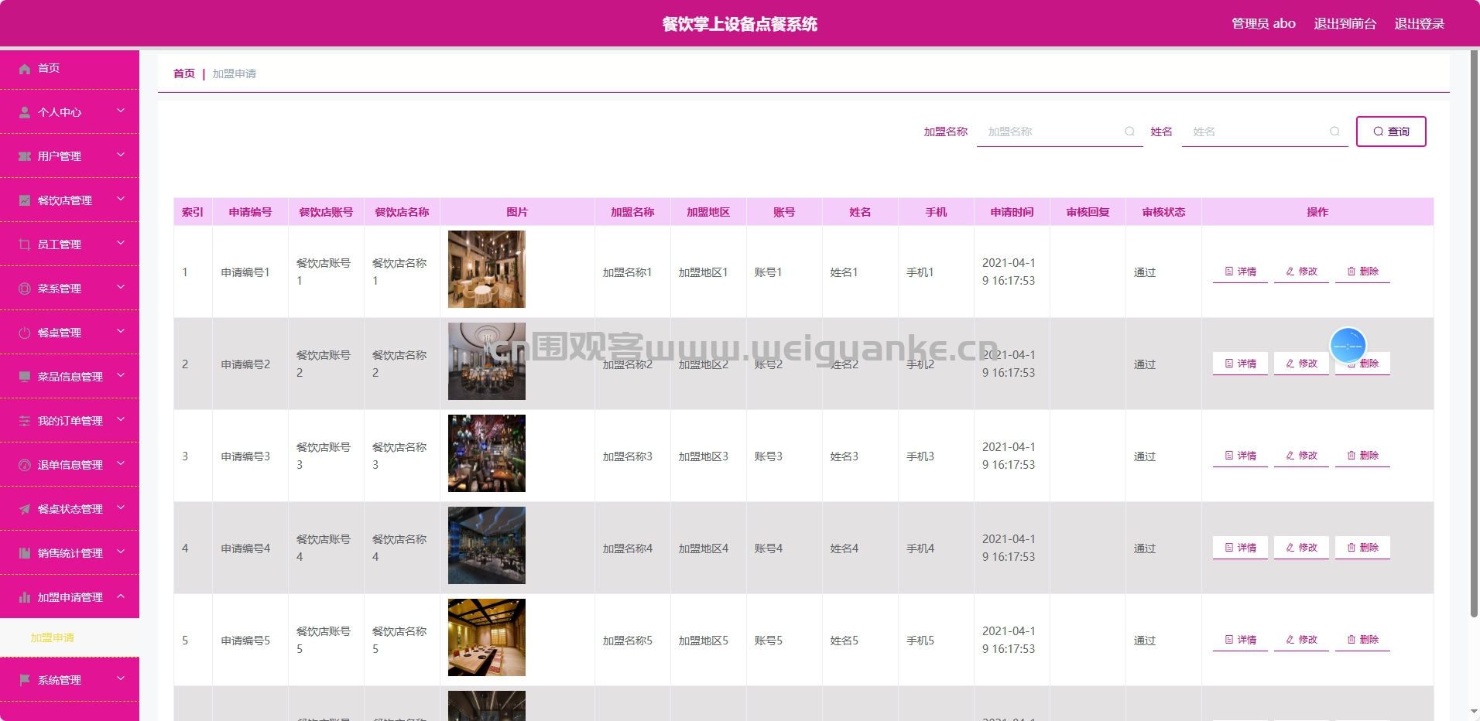Viewport: 1480px width, 721px height.
Task: Click 退出到前台 in the header
Action: 1345,23
